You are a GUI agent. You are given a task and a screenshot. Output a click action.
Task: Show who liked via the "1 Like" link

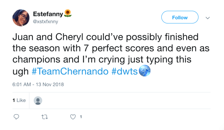coord(19,100)
